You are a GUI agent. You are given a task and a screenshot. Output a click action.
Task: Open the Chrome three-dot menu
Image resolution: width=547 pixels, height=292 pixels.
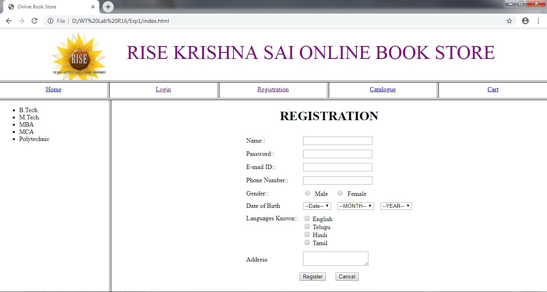(x=539, y=20)
